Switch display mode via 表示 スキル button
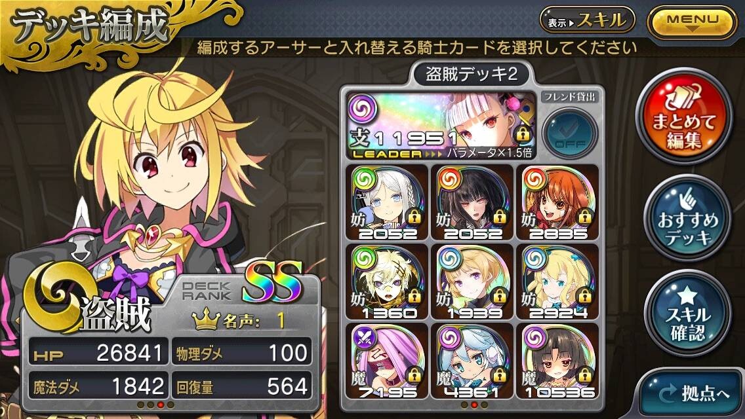 pos(587,20)
